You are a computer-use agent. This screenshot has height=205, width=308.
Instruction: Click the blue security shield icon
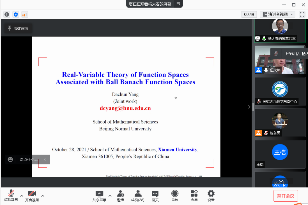click(x=16, y=15)
